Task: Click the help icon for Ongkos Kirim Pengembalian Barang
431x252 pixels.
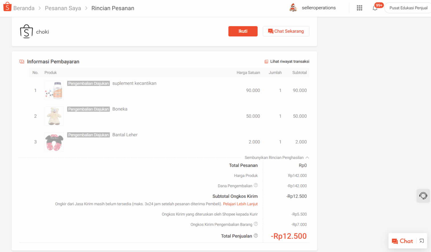Action: point(256,224)
